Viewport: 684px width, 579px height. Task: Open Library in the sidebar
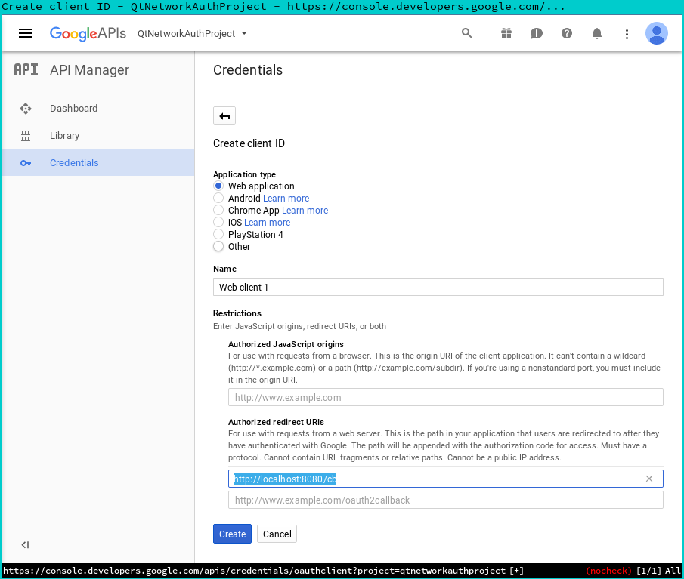pyautogui.click(x=64, y=136)
